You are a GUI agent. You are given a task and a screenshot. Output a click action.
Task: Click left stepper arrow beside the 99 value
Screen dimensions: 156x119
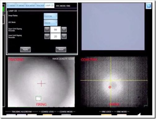point(47,30)
